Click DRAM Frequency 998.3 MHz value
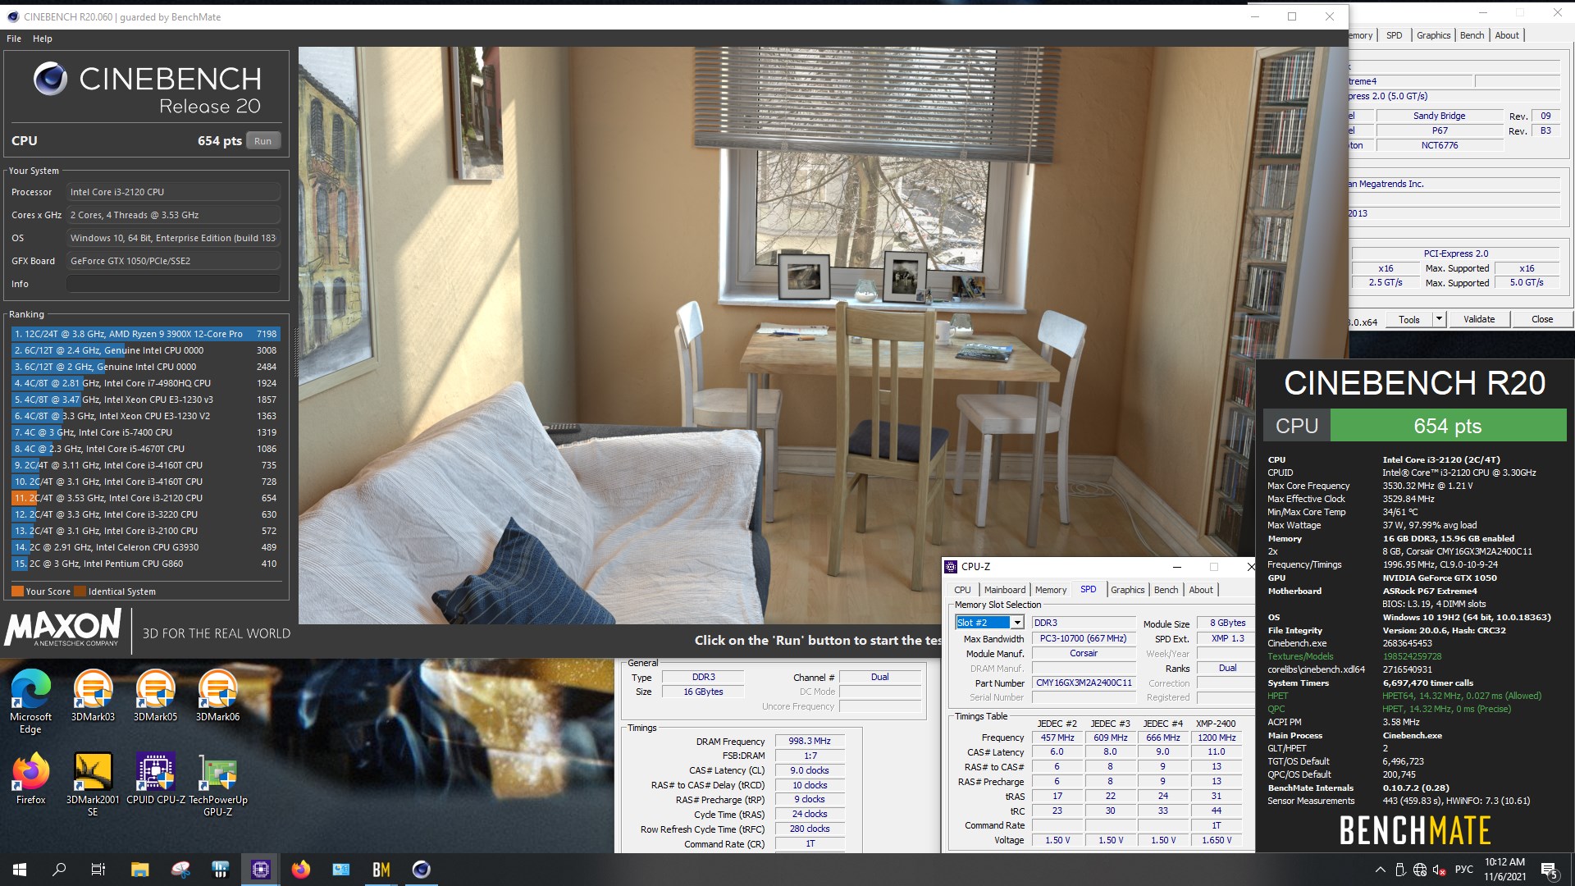Viewport: 1575px width, 886px height. (810, 741)
